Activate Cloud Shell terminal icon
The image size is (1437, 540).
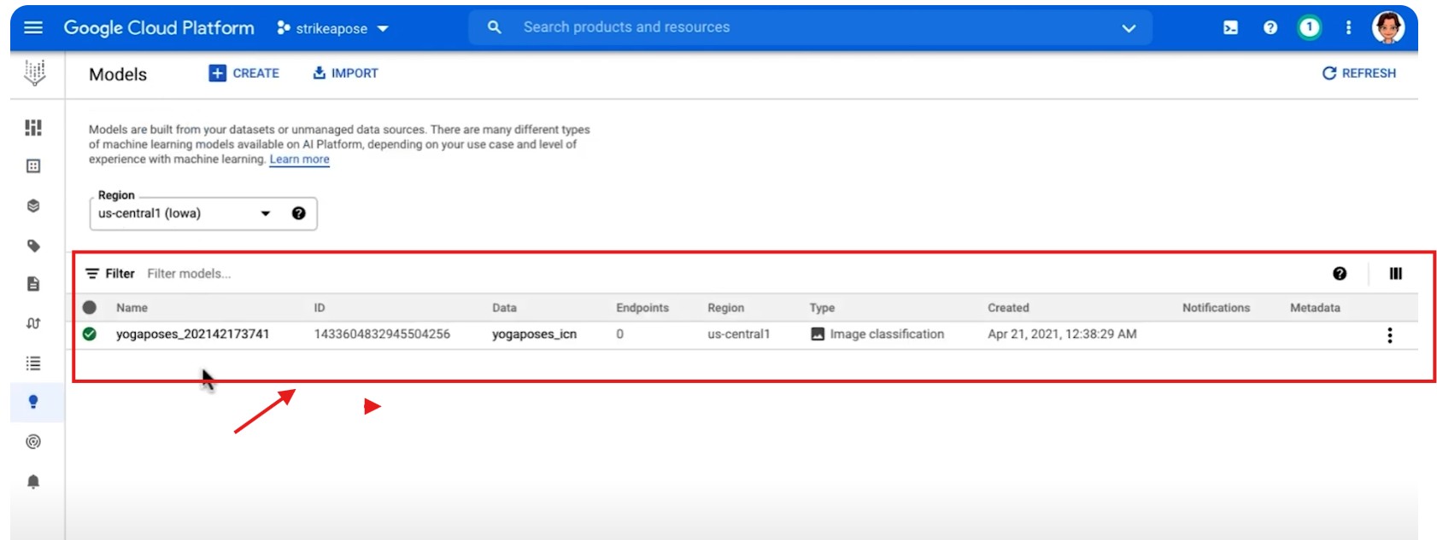tap(1230, 28)
